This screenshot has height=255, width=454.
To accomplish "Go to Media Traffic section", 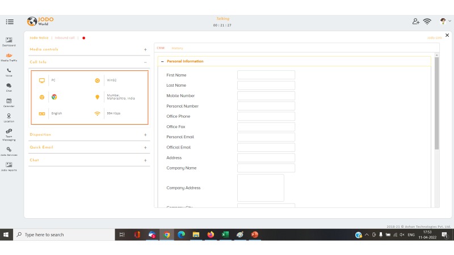I will coord(9,56).
